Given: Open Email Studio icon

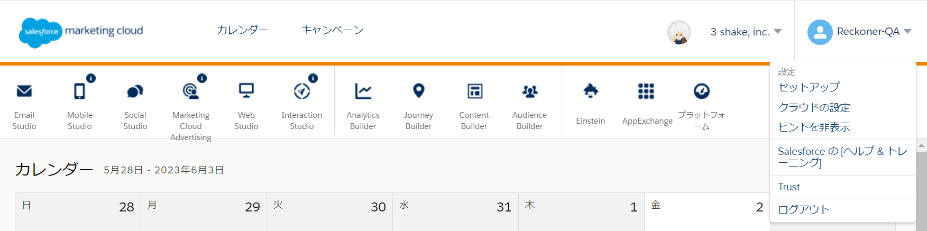Looking at the screenshot, I should click(x=24, y=91).
